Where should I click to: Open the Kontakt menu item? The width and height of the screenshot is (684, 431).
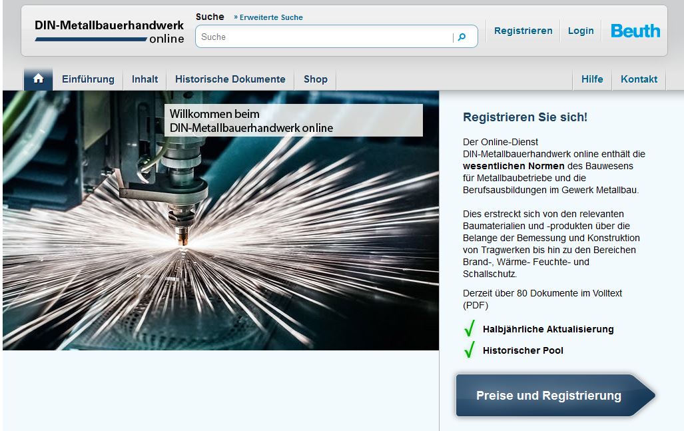639,79
